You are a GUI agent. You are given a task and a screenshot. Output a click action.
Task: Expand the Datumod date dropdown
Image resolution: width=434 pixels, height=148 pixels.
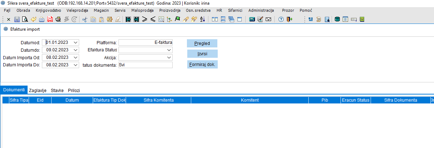(x=76, y=42)
